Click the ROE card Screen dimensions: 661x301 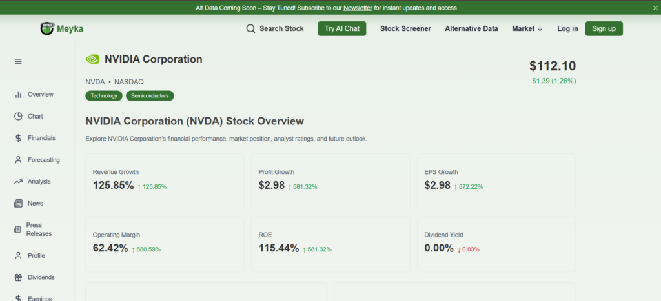(330, 244)
